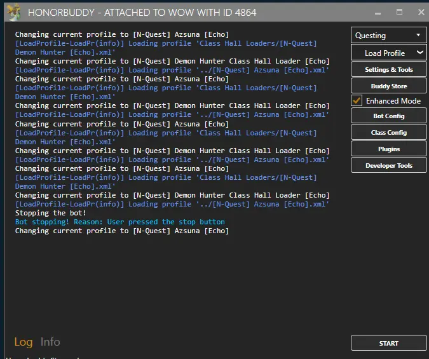This screenshot has height=359, width=429.
Task: Start the bot with the START button
Action: coord(388,343)
